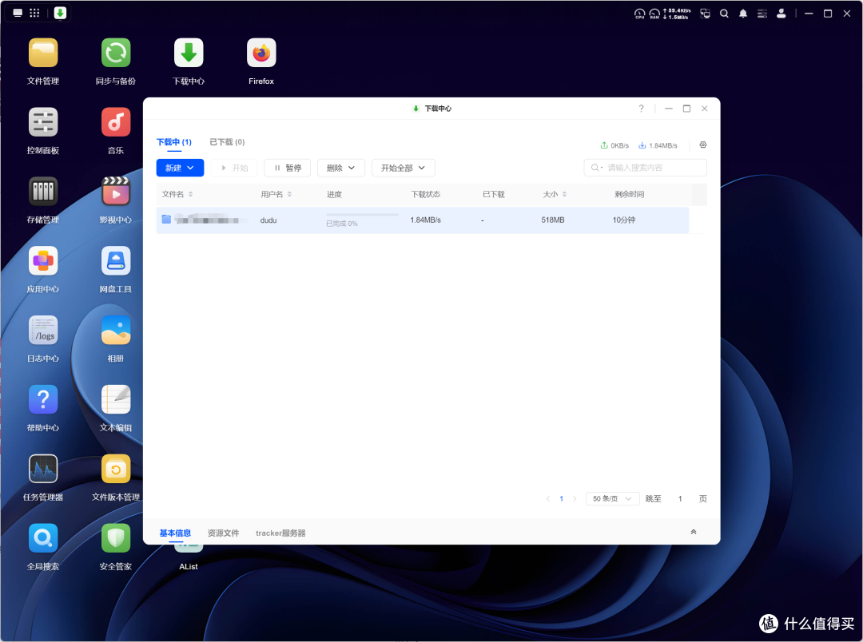Viewport: 863px width, 642px height.
Task: Open the task list icon in top bar
Action: tap(762, 14)
